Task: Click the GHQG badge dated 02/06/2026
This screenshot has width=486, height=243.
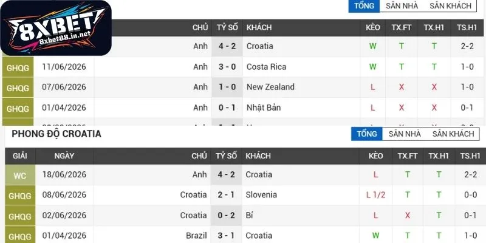Action: 20,216
